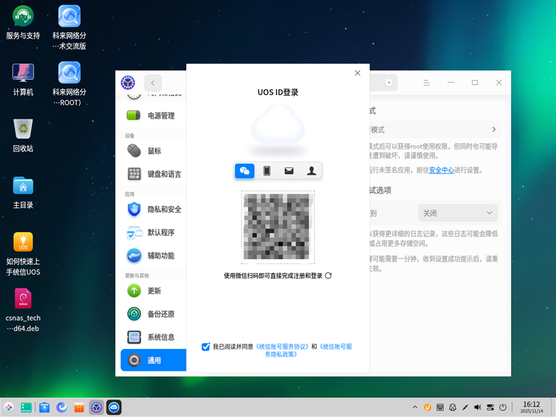Expand hidden system tray icons
This screenshot has height=417, width=556.
point(415,407)
